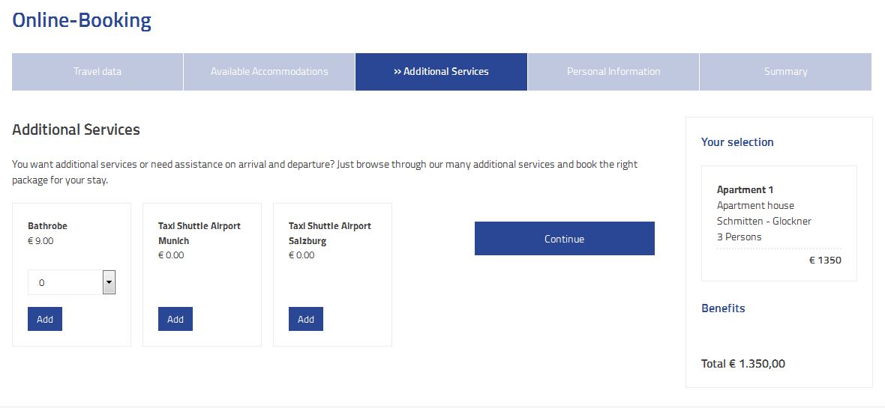Add Taxi Shuttle Airport Munich service

(175, 319)
